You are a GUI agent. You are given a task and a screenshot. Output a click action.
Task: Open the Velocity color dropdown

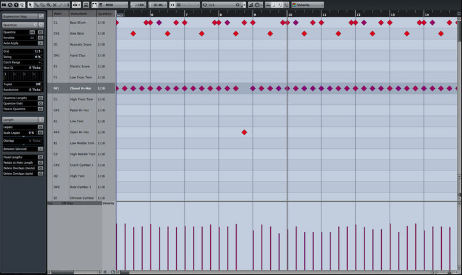[308, 5]
